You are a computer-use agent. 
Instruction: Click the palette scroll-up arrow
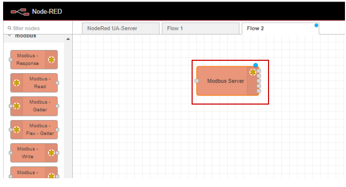pyautogui.click(x=68, y=39)
